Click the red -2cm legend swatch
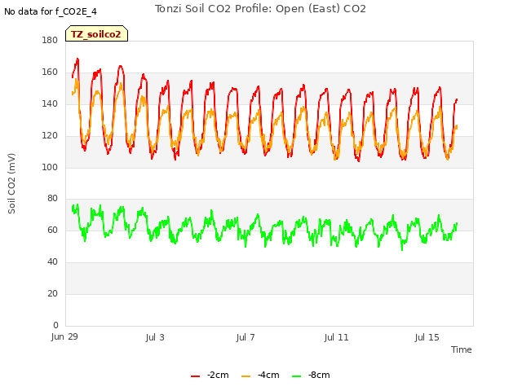522x391 pixels. pos(196,376)
